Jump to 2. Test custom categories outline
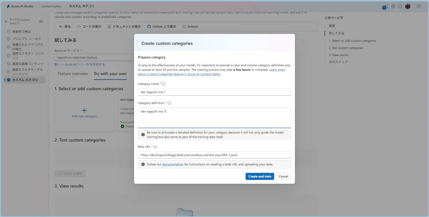Screen dimensions: 429x217 click(x=346, y=48)
